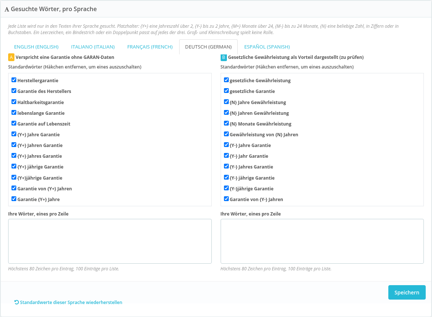Uncheck {Y+} Jahre Garantie
The width and height of the screenshot is (432, 317).
point(14,134)
